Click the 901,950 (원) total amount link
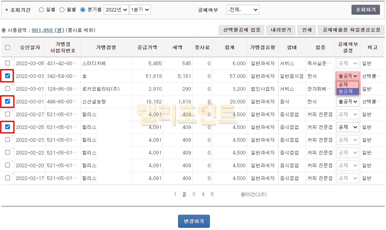 [48, 30]
